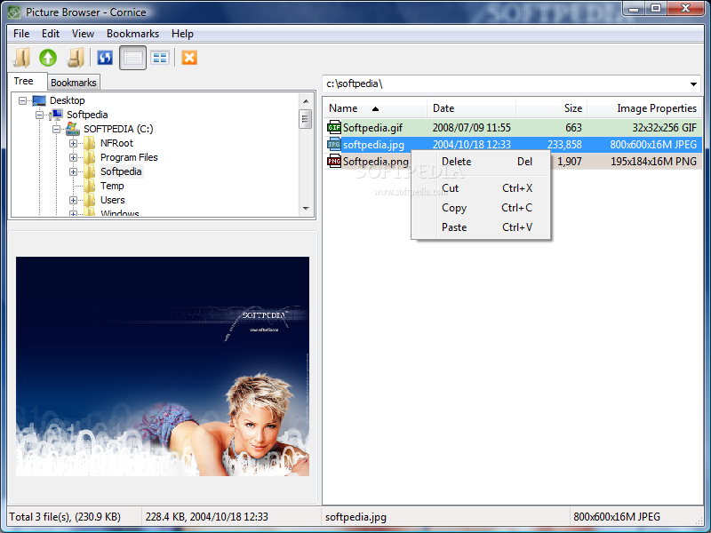
Task: Expand the NFRoot folder node
Action: point(73,143)
